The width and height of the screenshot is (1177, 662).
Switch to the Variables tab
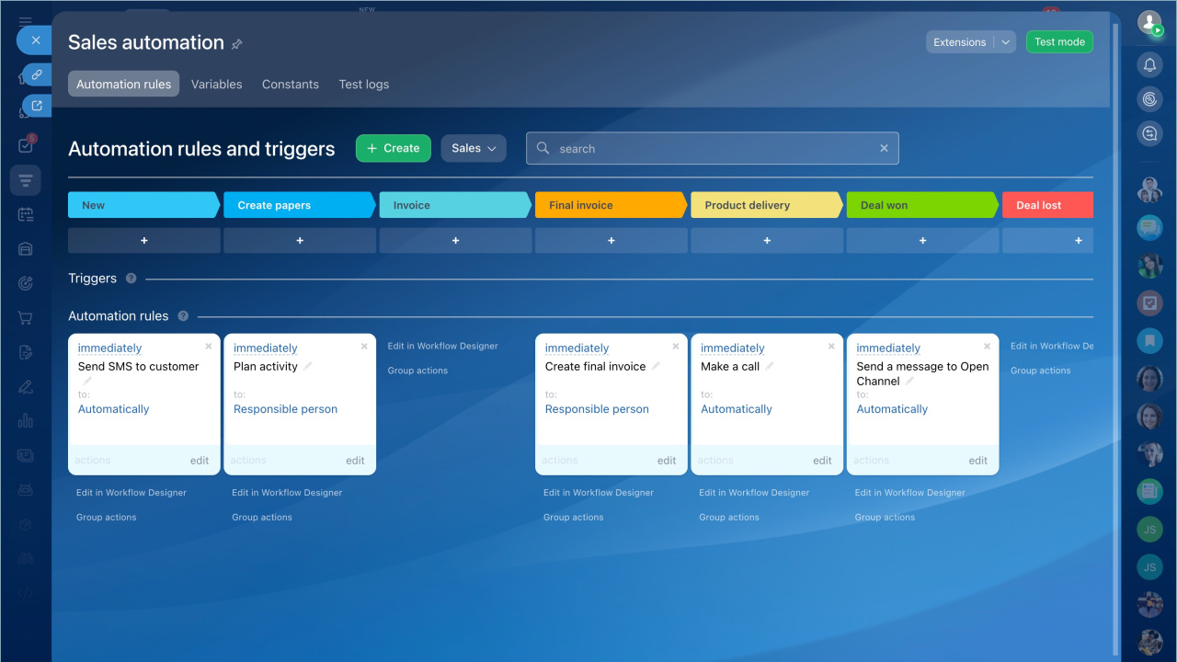(216, 85)
